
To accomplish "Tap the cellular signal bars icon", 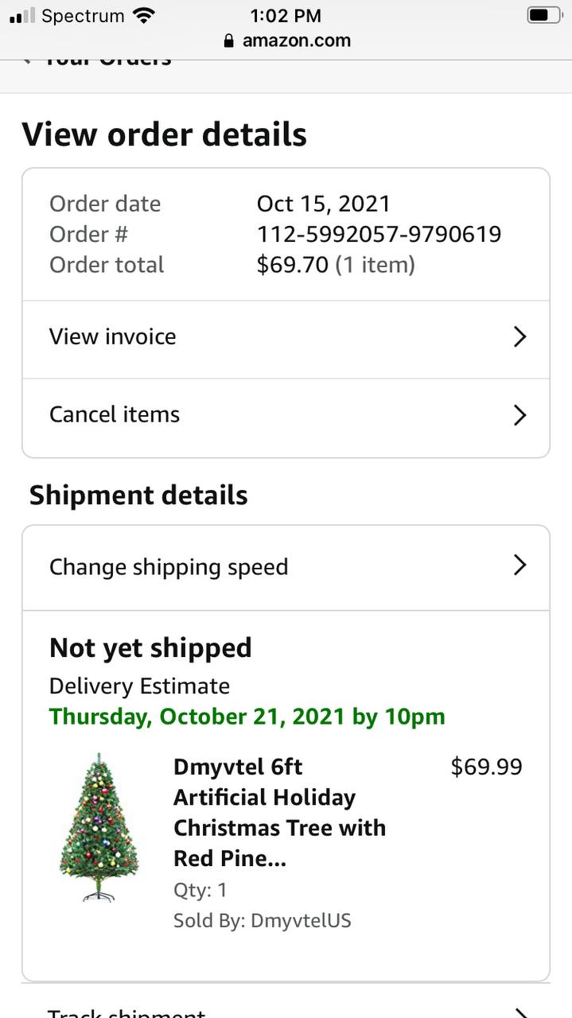I will (x=22, y=15).
